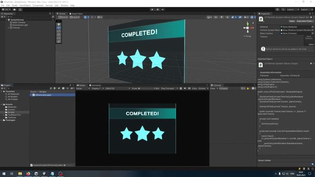Click the Execution Order button
Viewport: 315px width, 177px height.
tap(305, 21)
